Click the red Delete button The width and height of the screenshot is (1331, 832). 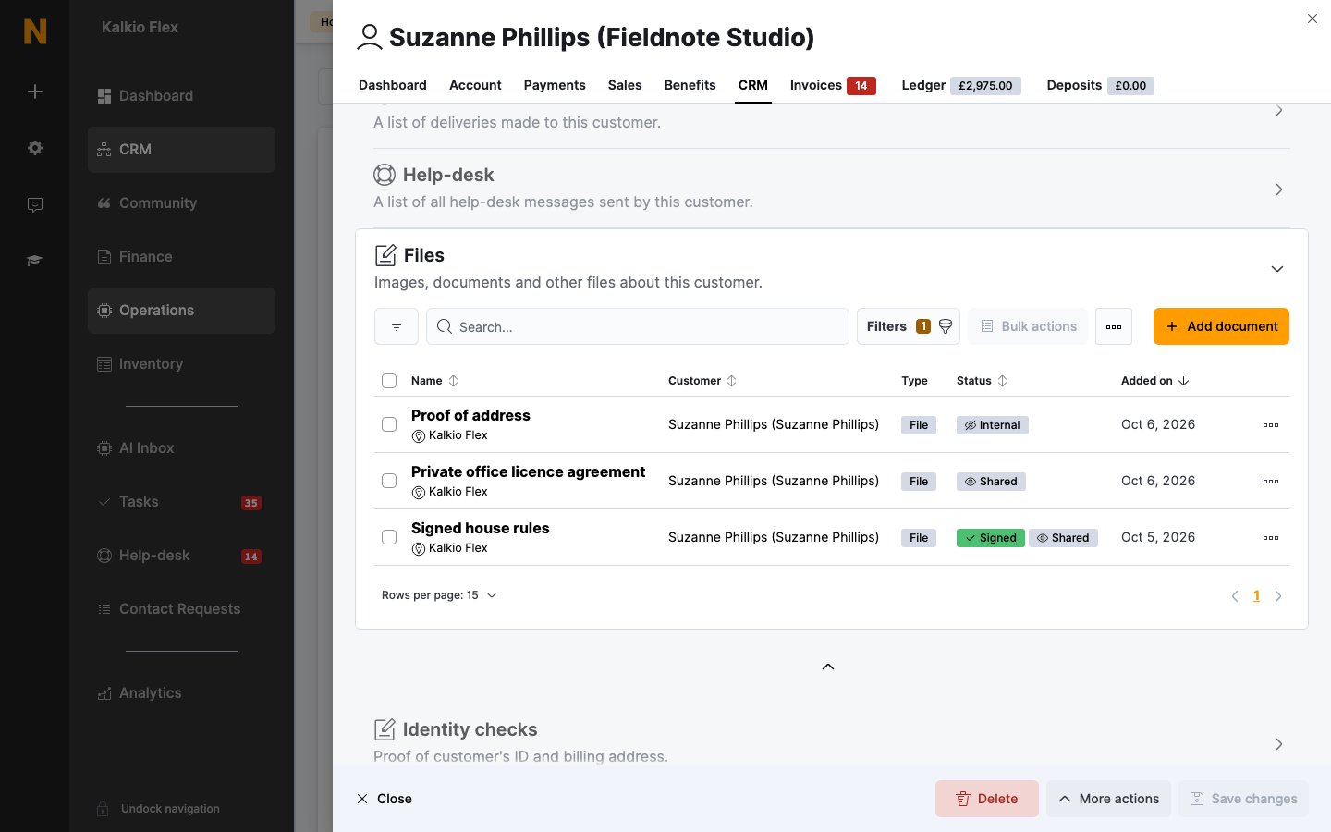[987, 799]
